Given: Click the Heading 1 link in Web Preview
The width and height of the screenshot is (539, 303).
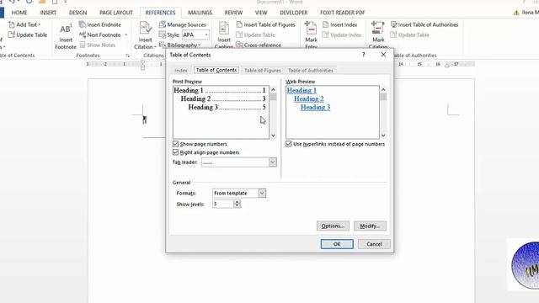Looking at the screenshot, I should [x=302, y=90].
